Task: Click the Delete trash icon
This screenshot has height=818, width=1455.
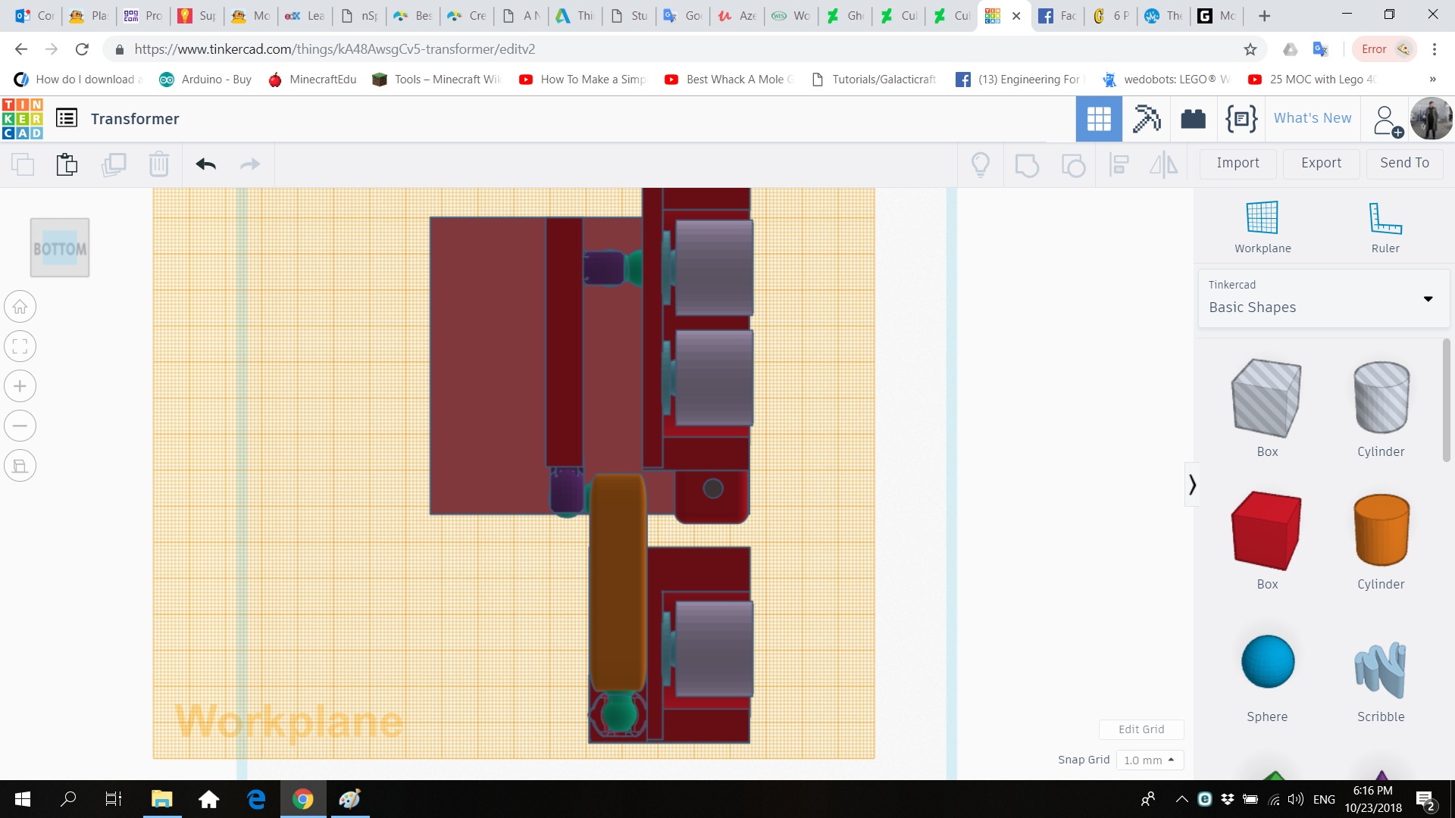Action: click(159, 164)
